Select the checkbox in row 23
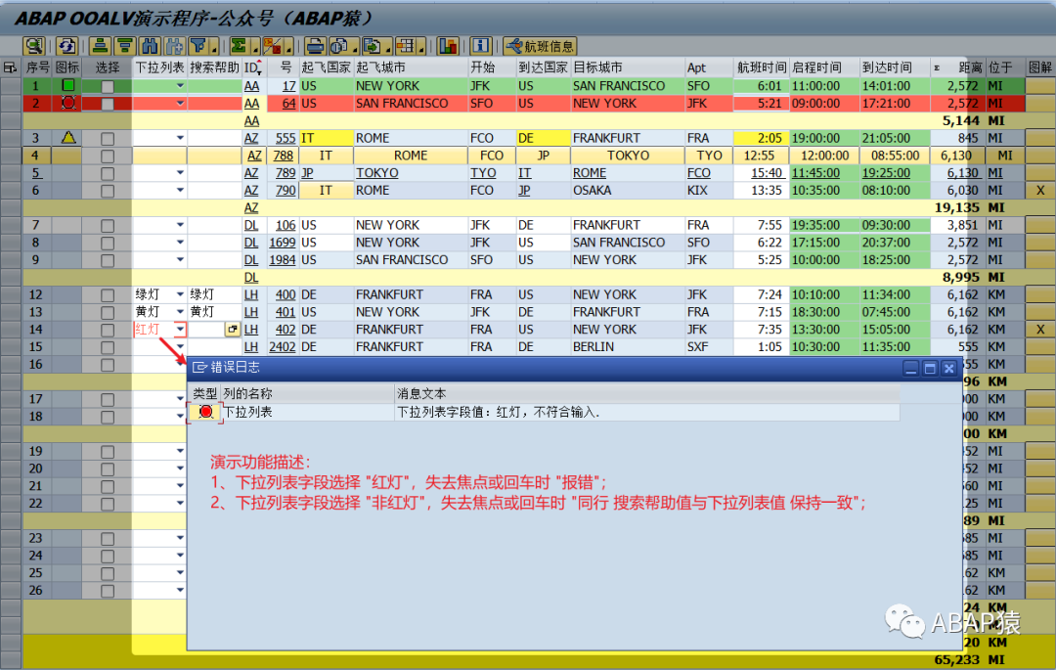Viewport: 1056px width, 670px height. click(108, 539)
